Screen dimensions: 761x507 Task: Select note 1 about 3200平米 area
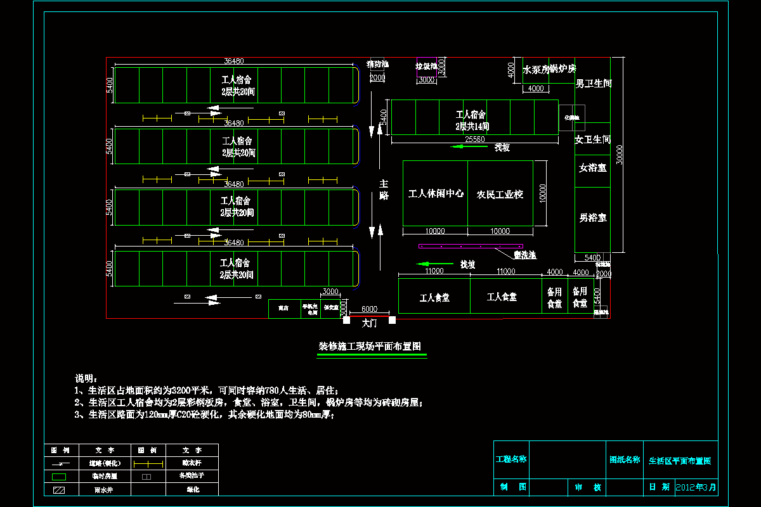click(207, 390)
